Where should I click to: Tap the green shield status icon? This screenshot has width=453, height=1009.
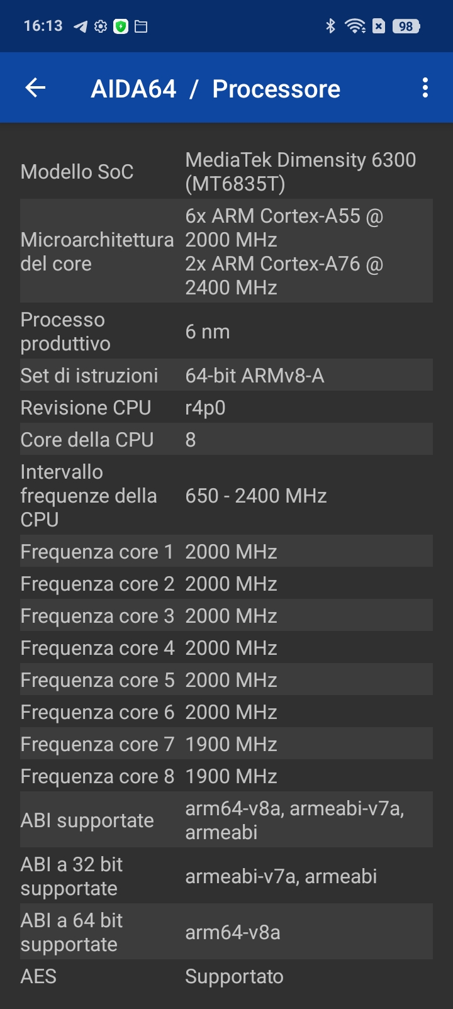tap(121, 26)
